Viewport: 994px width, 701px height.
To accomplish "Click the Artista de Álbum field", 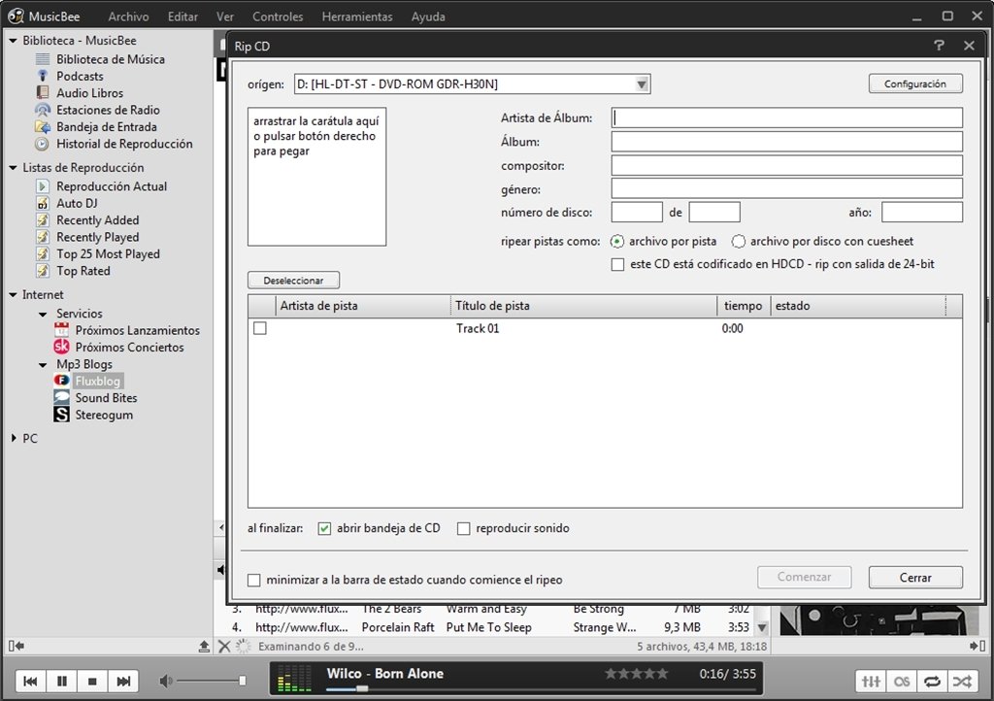I will click(786, 117).
